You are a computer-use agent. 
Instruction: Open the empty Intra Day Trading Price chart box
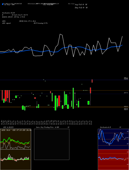pos(52,144)
